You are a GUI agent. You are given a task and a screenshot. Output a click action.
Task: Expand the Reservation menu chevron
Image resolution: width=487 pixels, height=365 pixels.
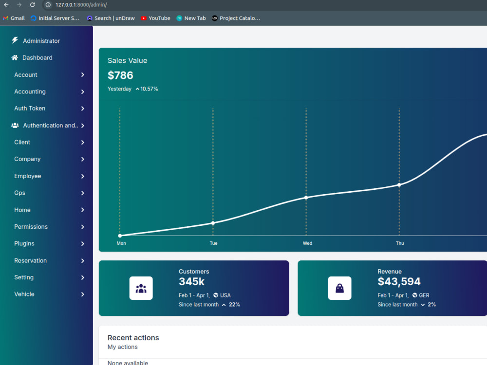coord(83,260)
